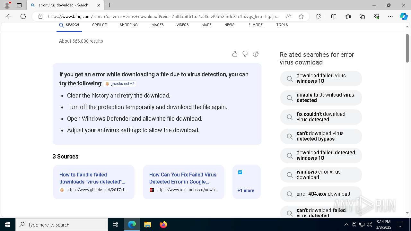The height and width of the screenshot is (231, 411).
Task: Launch Firefox from taskbar
Action: click(163, 225)
